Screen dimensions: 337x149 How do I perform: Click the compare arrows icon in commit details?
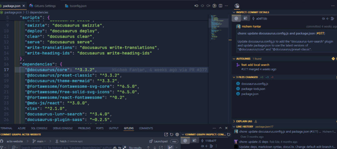324,18
